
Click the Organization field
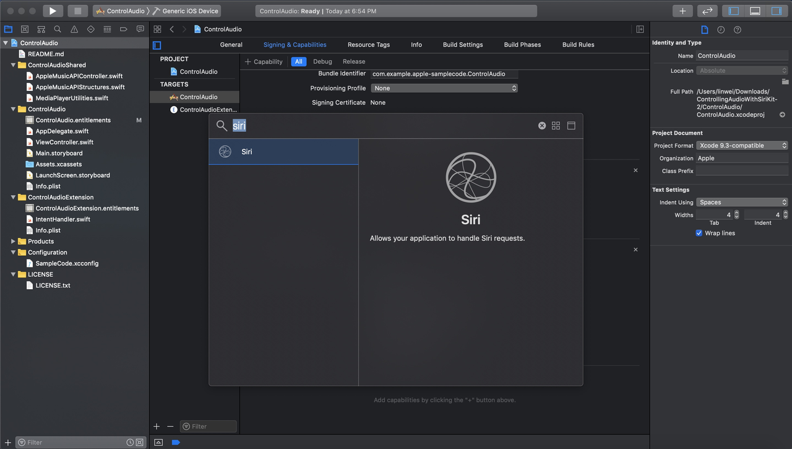point(742,158)
